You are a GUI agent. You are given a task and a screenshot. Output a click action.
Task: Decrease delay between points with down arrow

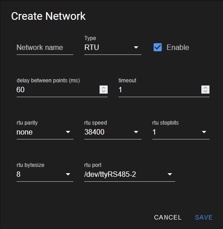pyautogui.click(x=104, y=91)
